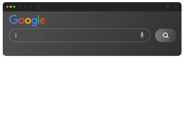Viewport: 184px width, 126px height.
Task: Reload the page with the refresh icon
Action: click(31, 7)
